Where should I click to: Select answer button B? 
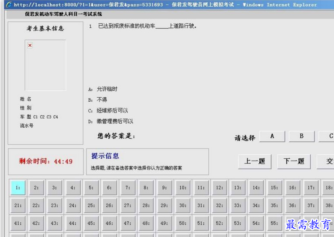click(302, 136)
